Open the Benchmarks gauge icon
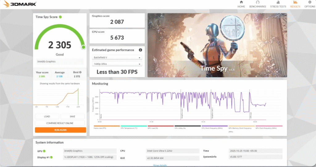The image size is (316, 167). click(x=258, y=2)
